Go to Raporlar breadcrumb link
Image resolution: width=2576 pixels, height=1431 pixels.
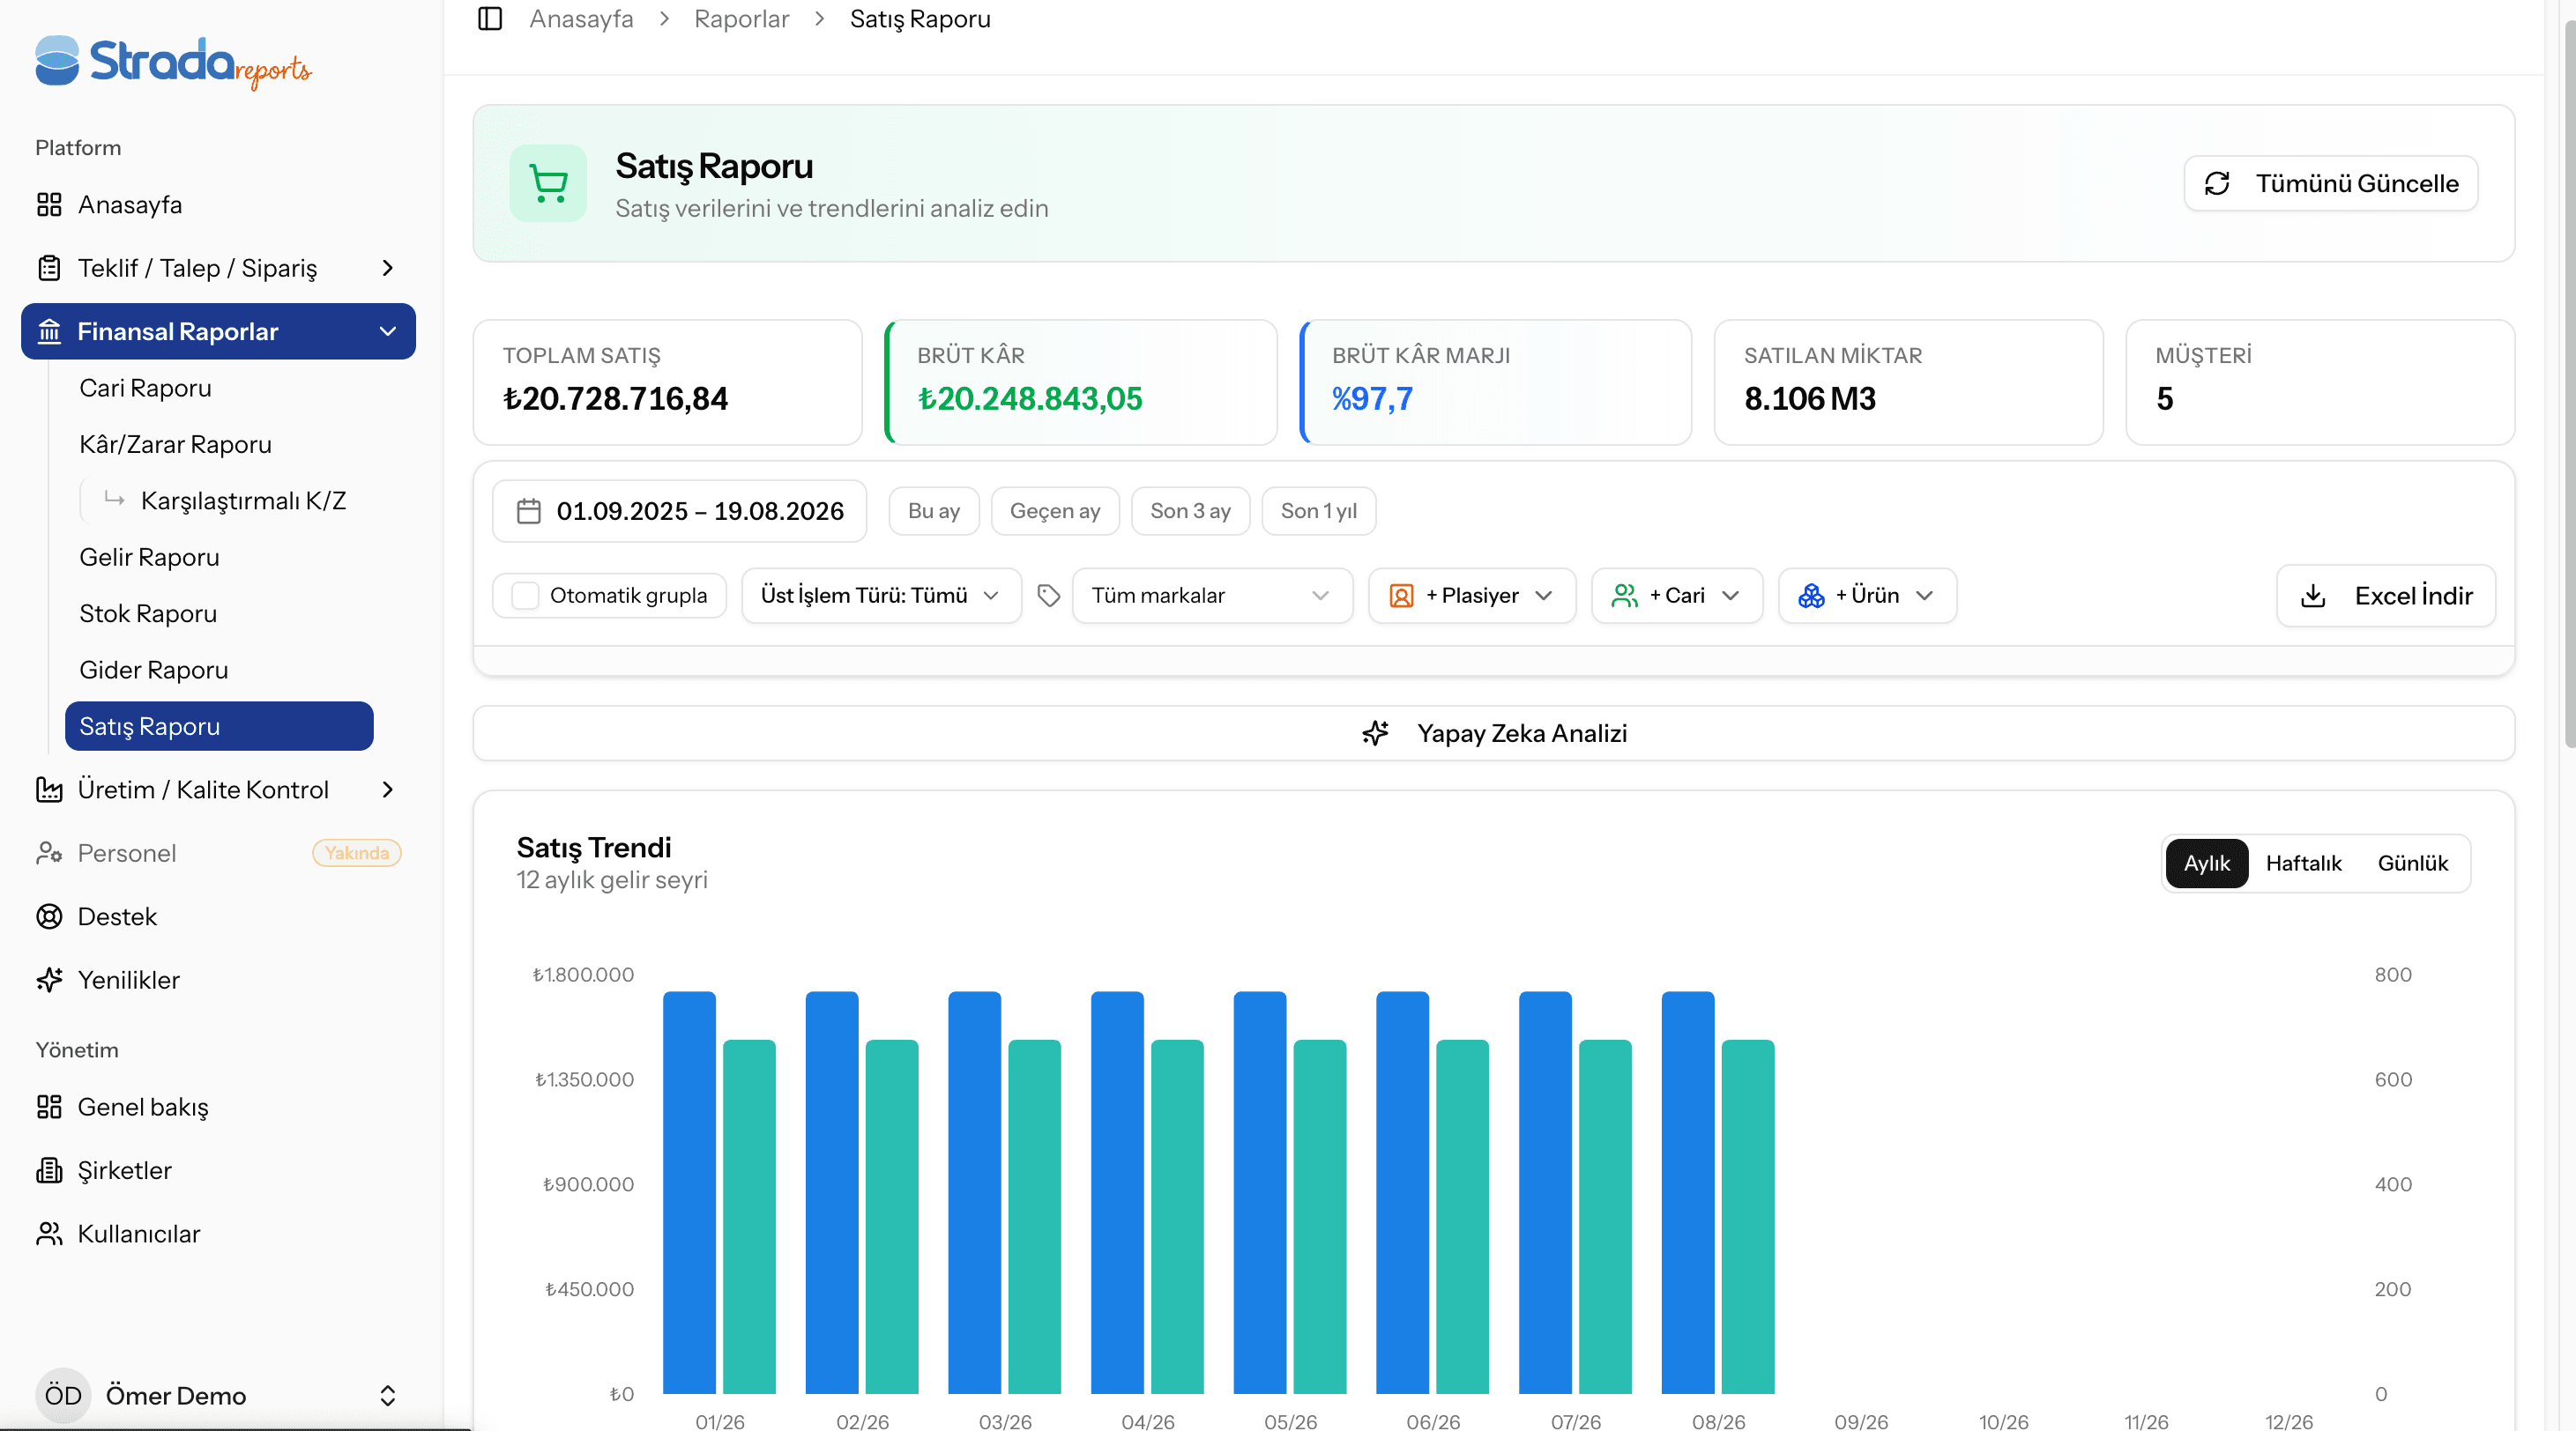click(x=741, y=19)
